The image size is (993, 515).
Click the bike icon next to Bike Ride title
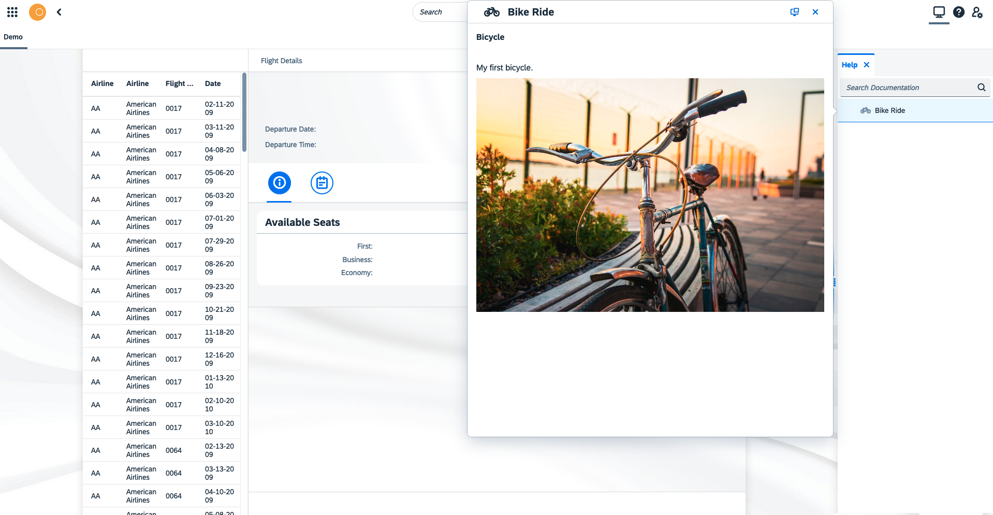tap(491, 11)
